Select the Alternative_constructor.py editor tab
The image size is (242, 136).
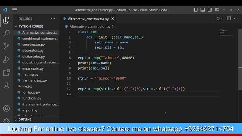[x=88, y=19]
